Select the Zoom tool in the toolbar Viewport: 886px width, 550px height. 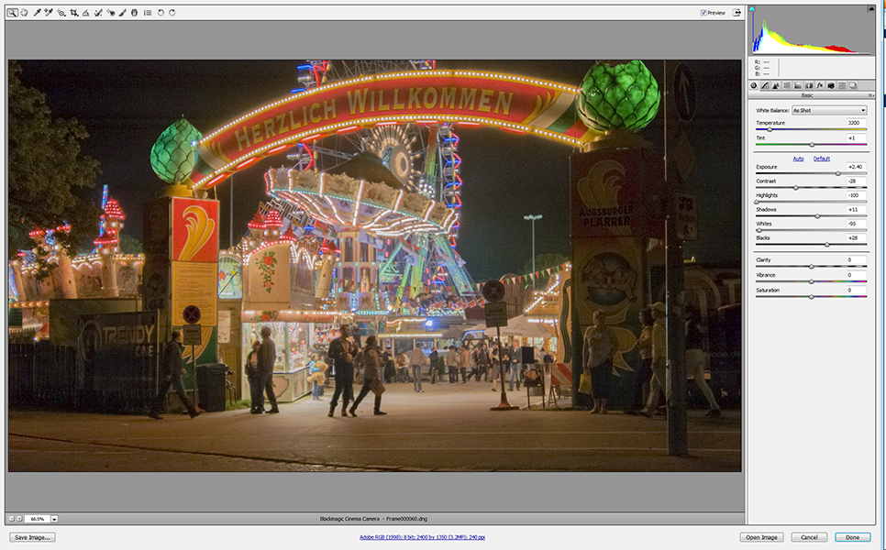tap(12, 13)
